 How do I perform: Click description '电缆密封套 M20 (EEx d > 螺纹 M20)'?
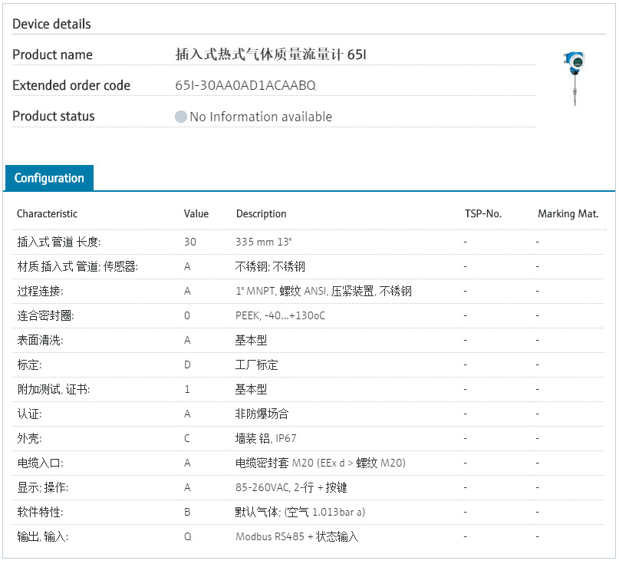pyautogui.click(x=321, y=463)
